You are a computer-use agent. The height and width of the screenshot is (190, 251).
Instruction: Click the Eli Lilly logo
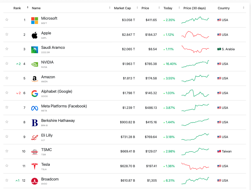35,137
